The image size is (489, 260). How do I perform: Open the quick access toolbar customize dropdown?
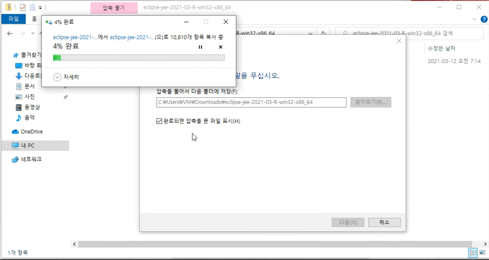(x=40, y=7)
